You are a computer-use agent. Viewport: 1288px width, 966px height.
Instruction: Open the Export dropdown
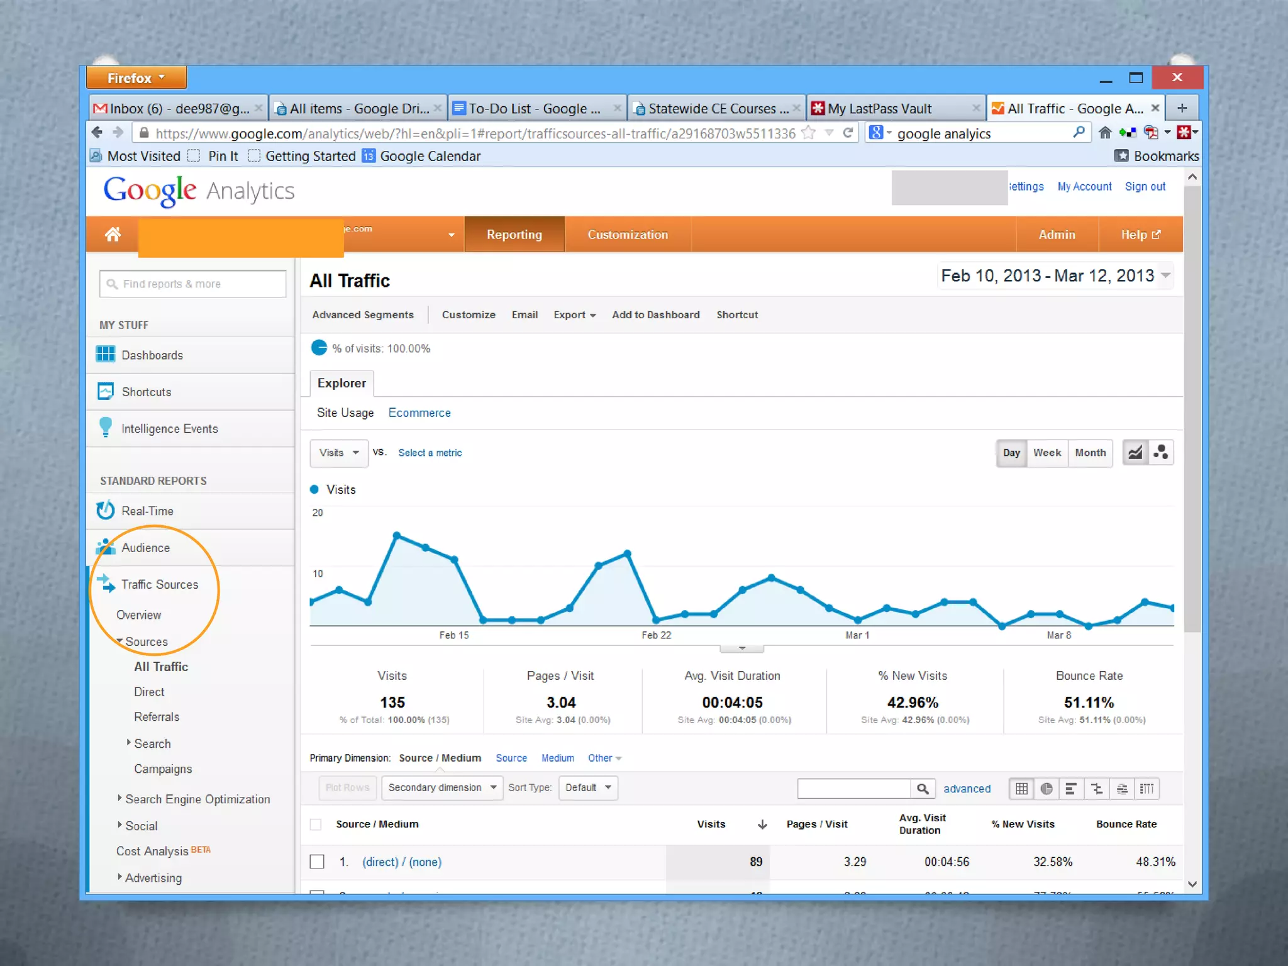tap(575, 315)
